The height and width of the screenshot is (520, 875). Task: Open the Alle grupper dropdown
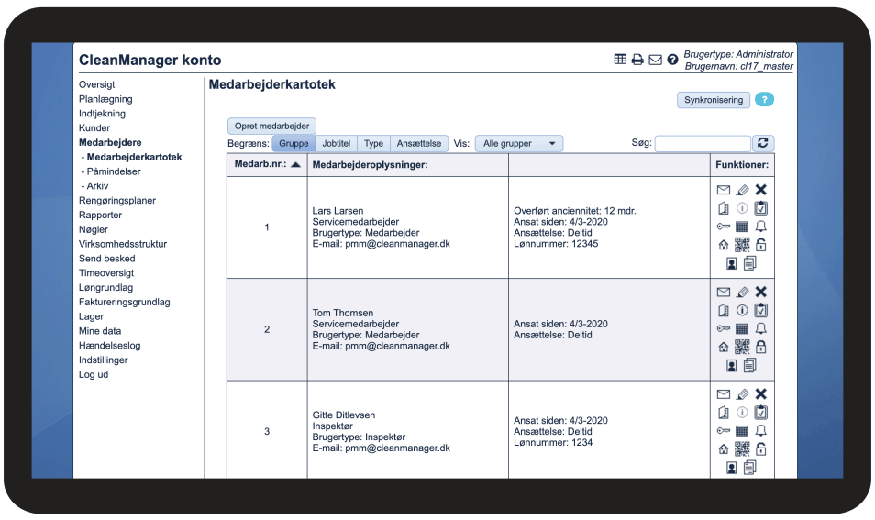click(519, 143)
